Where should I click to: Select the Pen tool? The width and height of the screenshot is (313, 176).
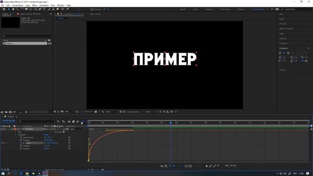pos(40,9)
